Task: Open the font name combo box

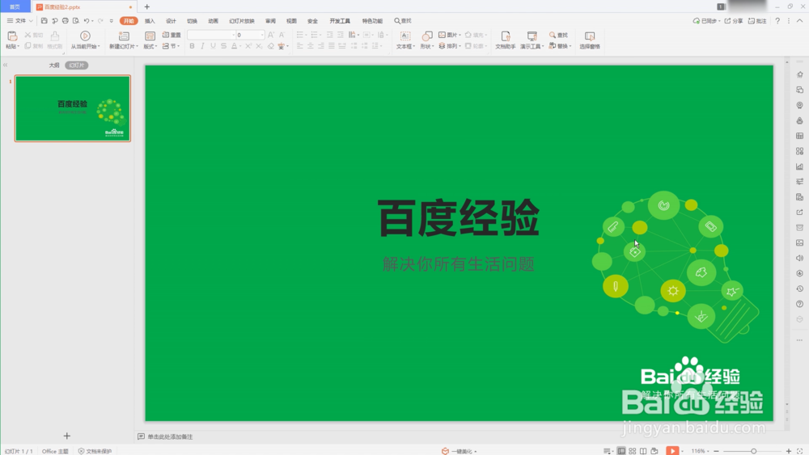Action: [211, 35]
